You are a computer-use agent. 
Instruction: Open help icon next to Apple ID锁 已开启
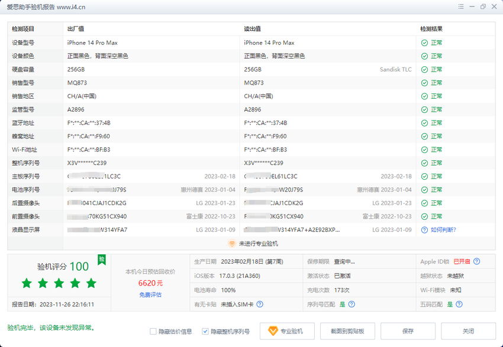477,261
